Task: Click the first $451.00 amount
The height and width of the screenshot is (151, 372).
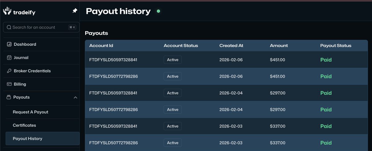Action: [x=277, y=60]
